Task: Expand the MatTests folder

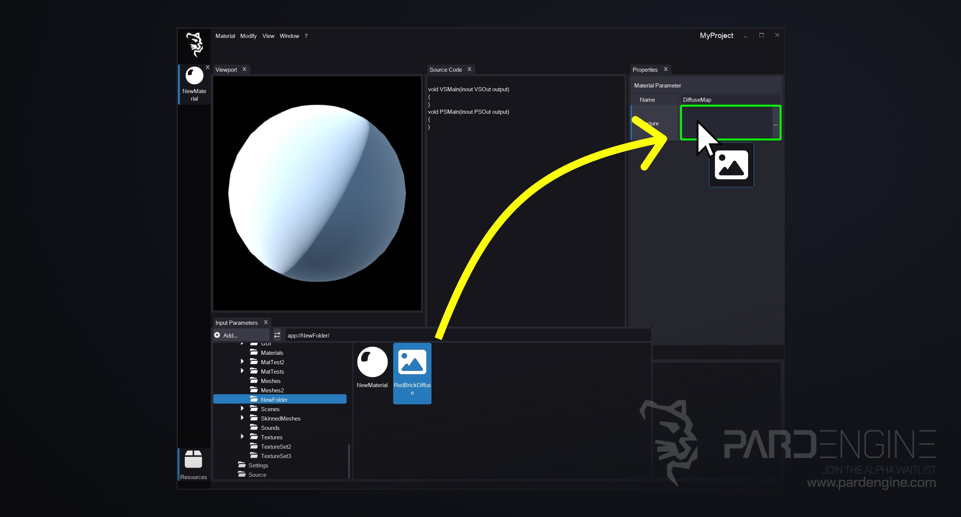Action: tap(242, 371)
